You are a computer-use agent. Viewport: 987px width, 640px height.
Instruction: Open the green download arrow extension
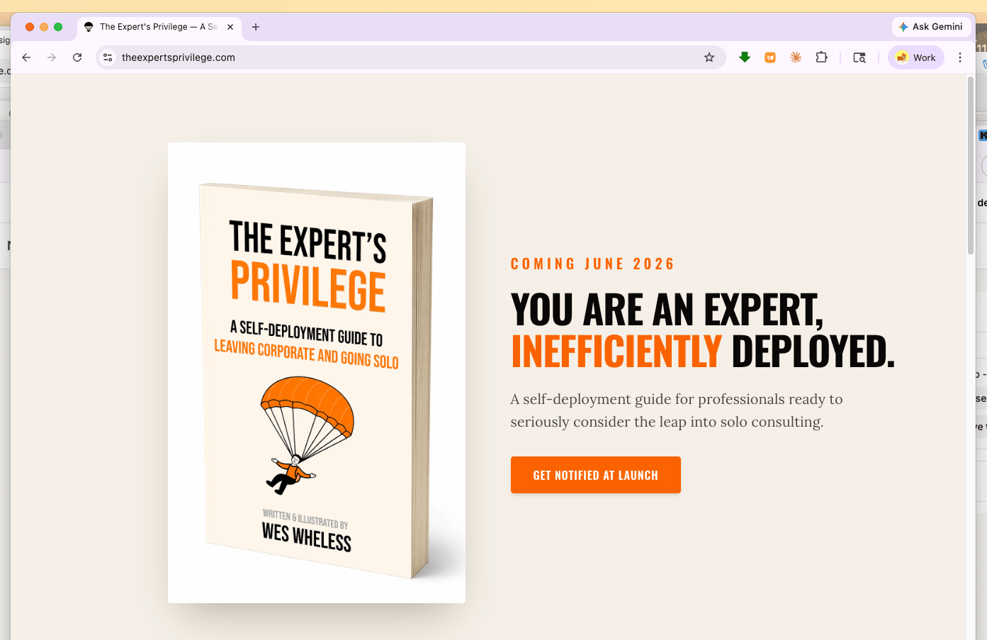[745, 57]
